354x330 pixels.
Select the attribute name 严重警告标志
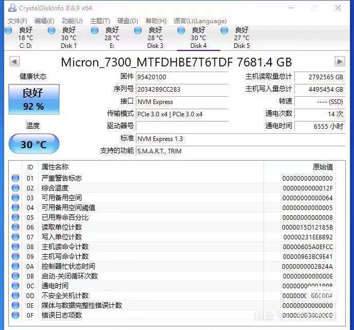(x=62, y=178)
